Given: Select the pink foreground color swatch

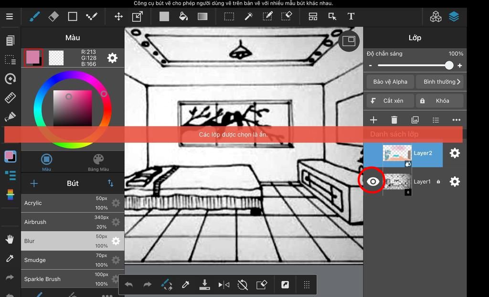Looking at the screenshot, I should click(x=33, y=58).
